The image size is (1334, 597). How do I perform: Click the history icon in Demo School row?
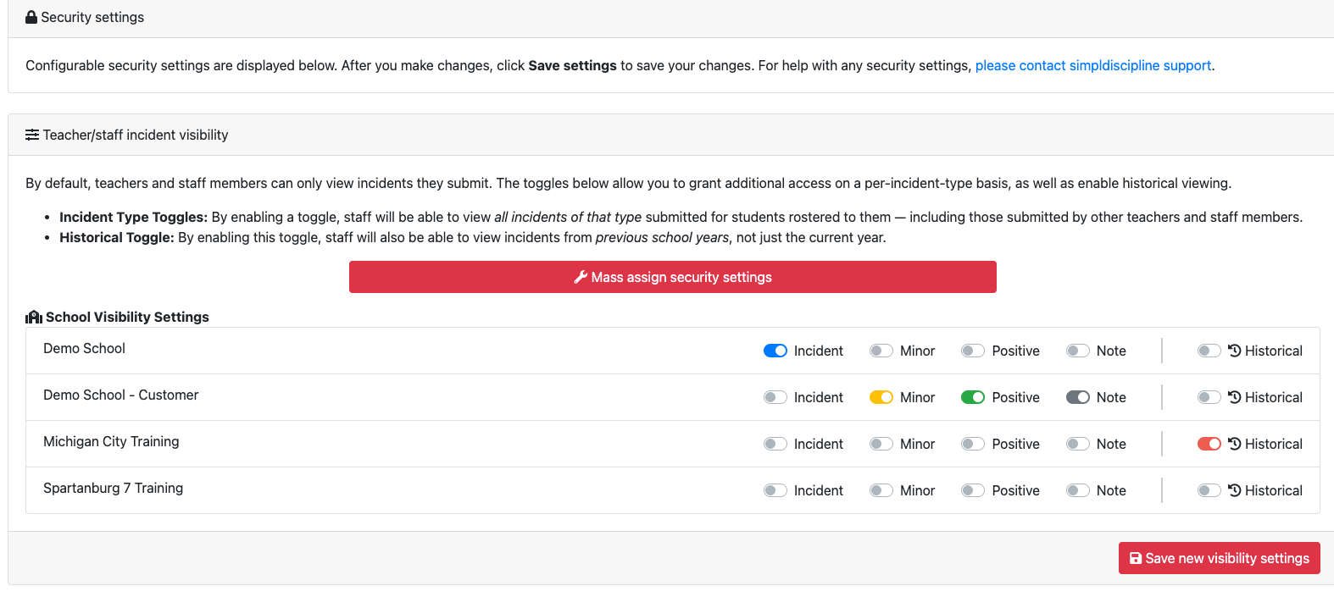(x=1235, y=351)
